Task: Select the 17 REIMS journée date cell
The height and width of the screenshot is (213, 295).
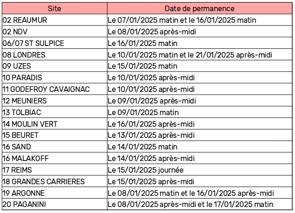Action: (x=199, y=170)
